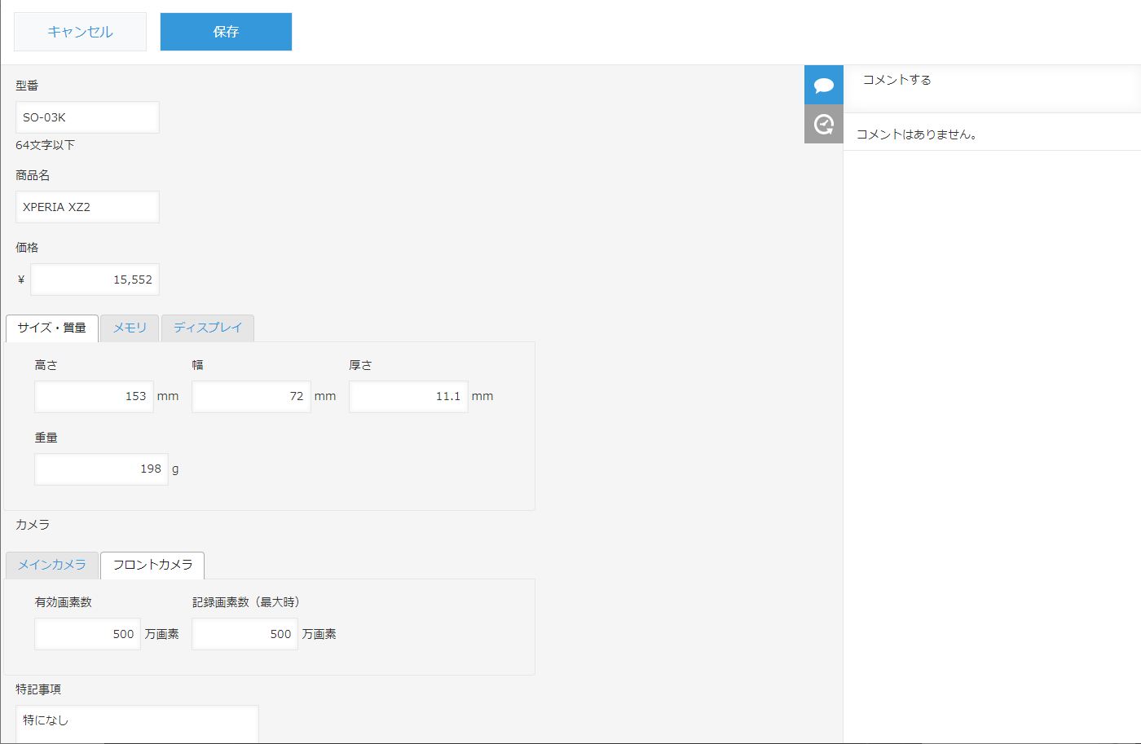Edit the 商品名 field XPERIA XZ2
The width and height of the screenshot is (1141, 744).
(87, 207)
